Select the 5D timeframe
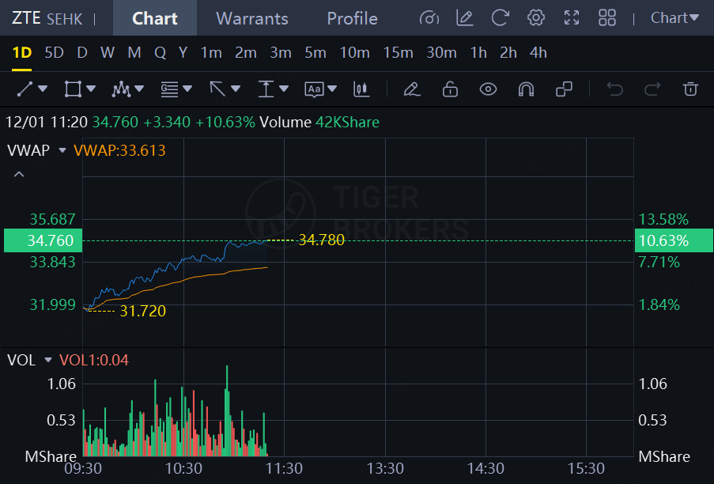Screen dimensions: 714x484 54,53
